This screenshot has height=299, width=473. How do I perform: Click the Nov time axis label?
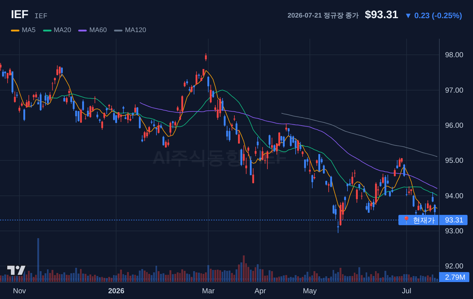[x=19, y=291]
